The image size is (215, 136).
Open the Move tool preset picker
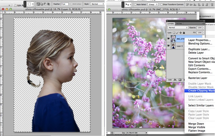pos(130,4)
